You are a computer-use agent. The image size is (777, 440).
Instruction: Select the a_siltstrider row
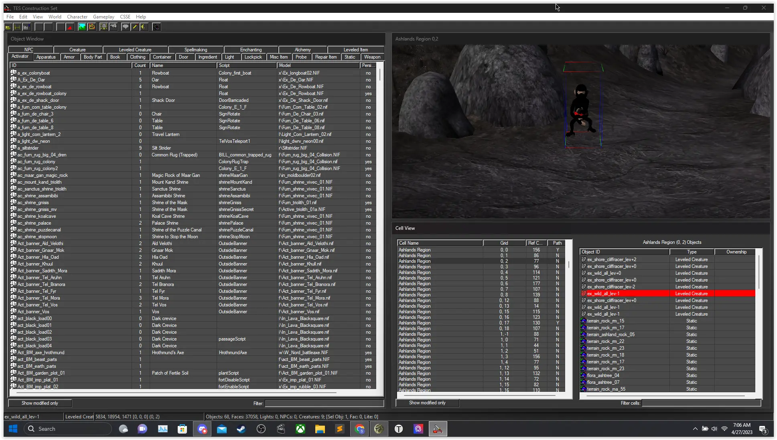pyautogui.click(x=193, y=148)
